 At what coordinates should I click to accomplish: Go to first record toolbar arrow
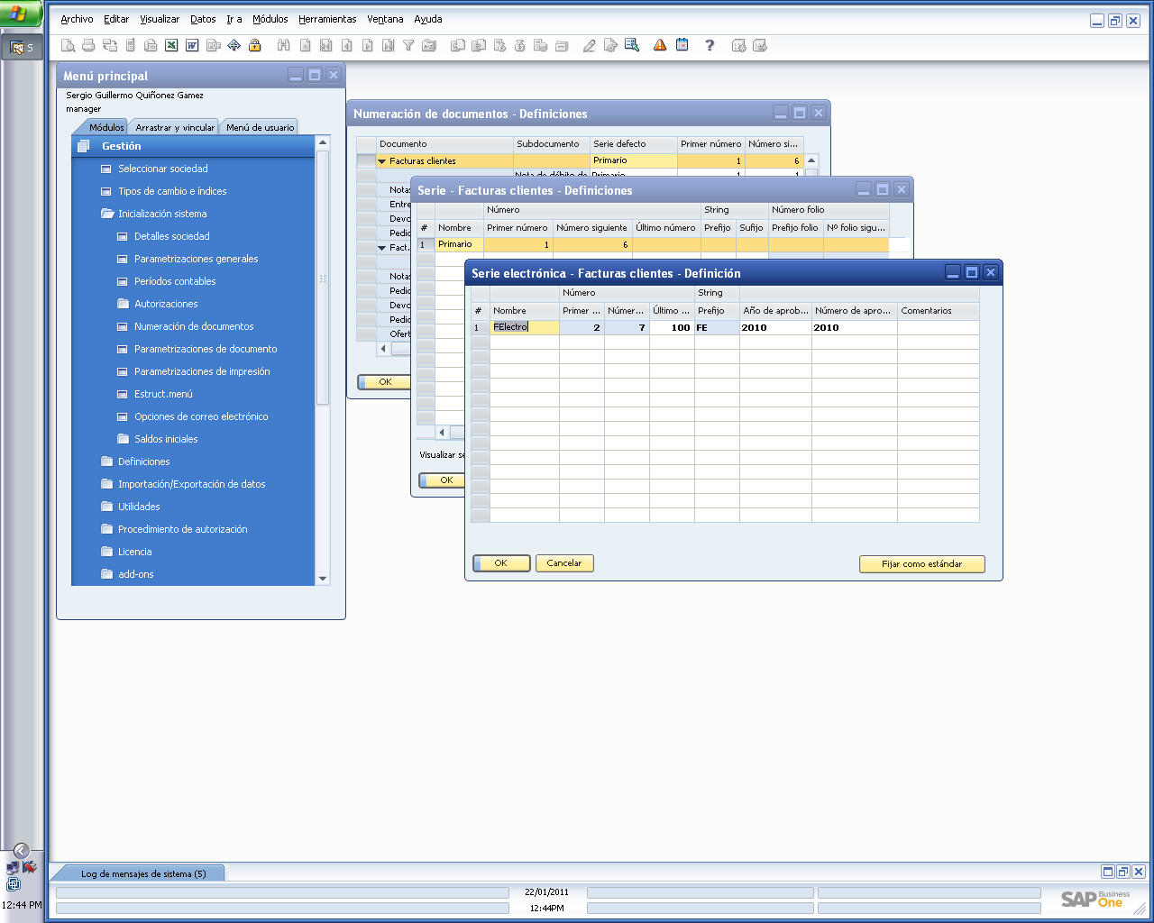(x=326, y=44)
